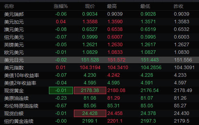Select the 美元瑞郎 row
199x125 pixels.
pyautogui.click(x=99, y=14)
